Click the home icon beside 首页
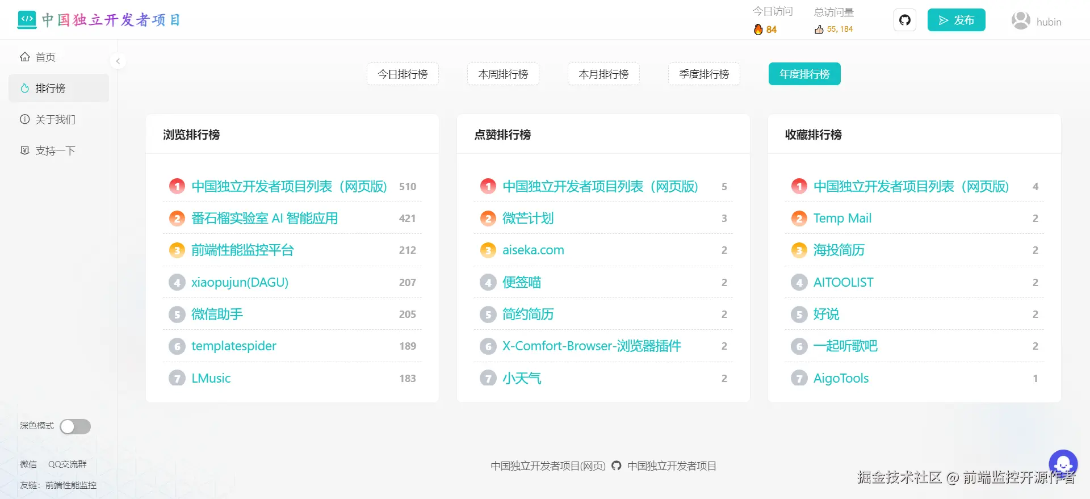This screenshot has height=499, width=1090. [25, 57]
